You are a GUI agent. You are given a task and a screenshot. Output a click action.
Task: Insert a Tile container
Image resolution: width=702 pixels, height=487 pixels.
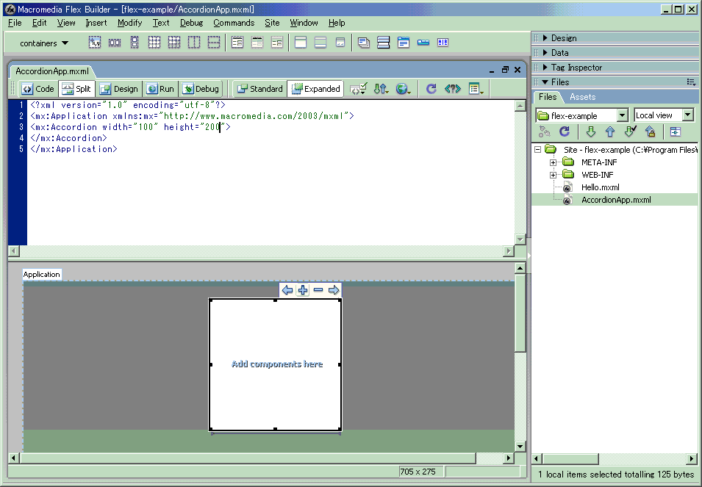(x=174, y=43)
